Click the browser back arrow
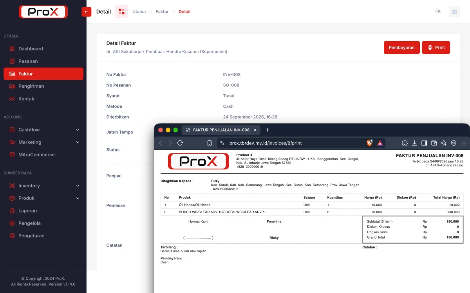470x293 pixels. (x=161, y=143)
